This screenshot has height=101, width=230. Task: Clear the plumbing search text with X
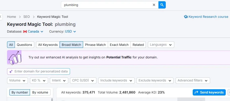pyautogui.click(x=154, y=5)
